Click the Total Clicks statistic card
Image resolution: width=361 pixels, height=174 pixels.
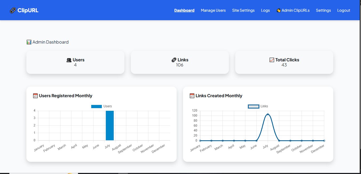284,62
